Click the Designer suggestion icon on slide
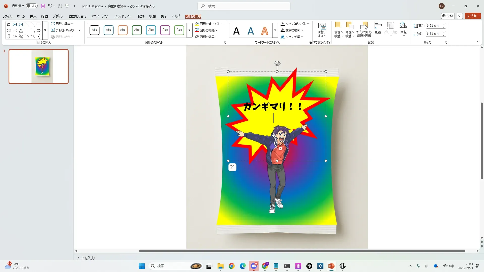Image resolution: width=484 pixels, height=272 pixels. (x=232, y=167)
